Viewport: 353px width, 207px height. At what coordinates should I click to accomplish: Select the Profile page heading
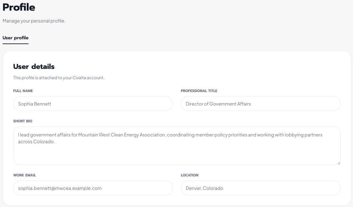[x=19, y=7]
